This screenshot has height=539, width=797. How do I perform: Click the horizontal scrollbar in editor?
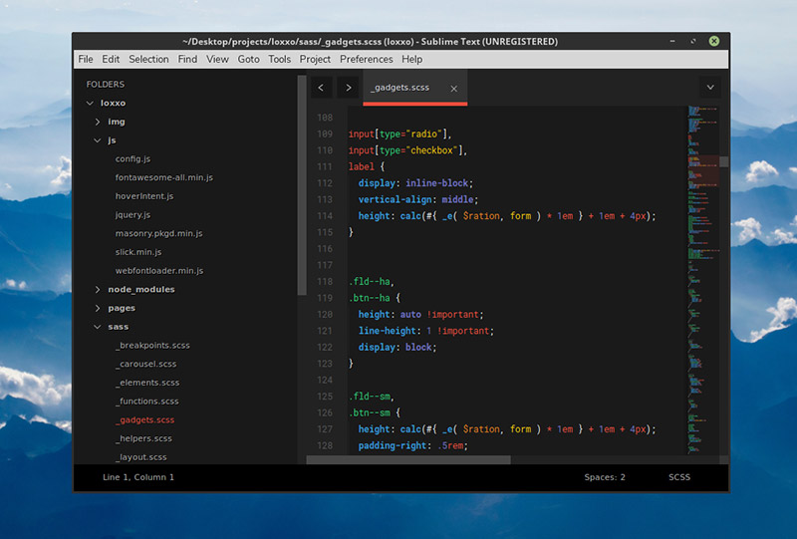pyautogui.click(x=408, y=460)
